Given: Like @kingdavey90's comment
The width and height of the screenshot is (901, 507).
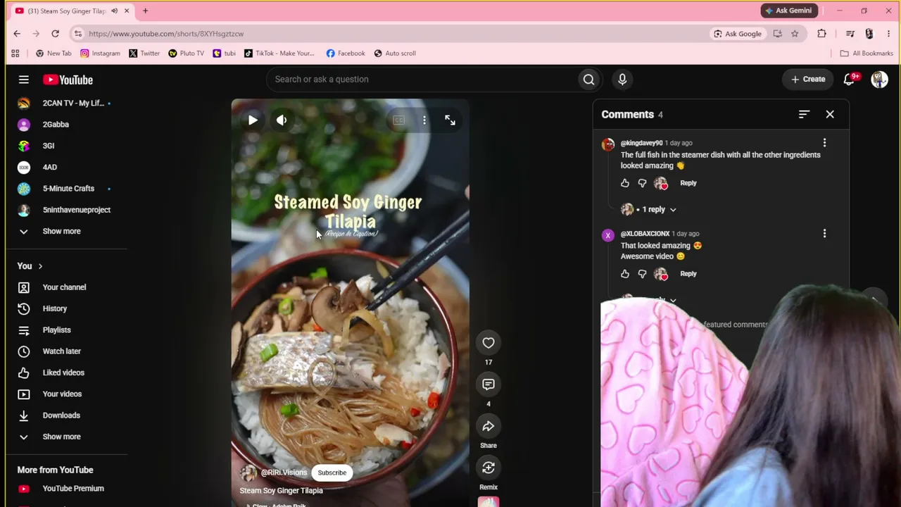Looking at the screenshot, I should pyautogui.click(x=625, y=183).
